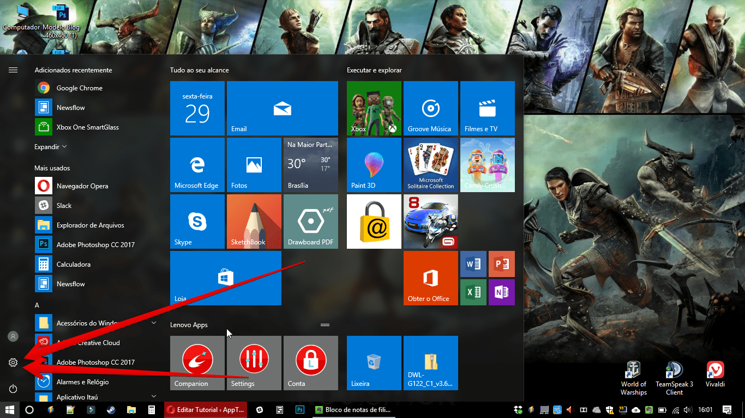The image size is (745, 418).
Task: Open the PowerPoint small tile
Action: [x=502, y=264]
